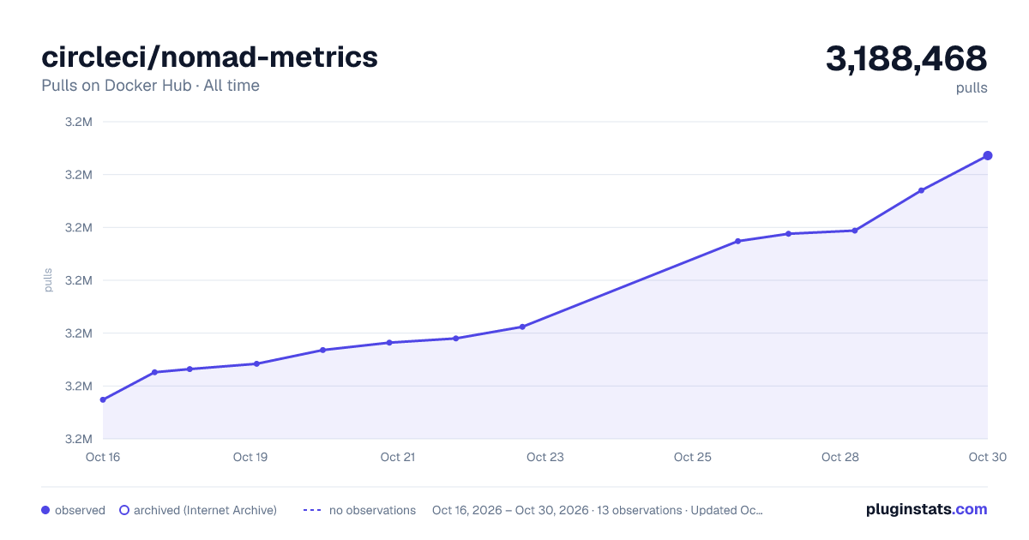Viewport: 1029px width, 540px height.
Task: Click the 'observed' legend label
Action: (x=80, y=510)
